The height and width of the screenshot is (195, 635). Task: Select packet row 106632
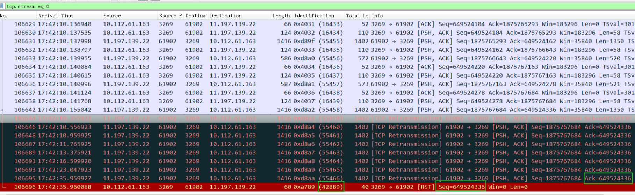point(317,50)
